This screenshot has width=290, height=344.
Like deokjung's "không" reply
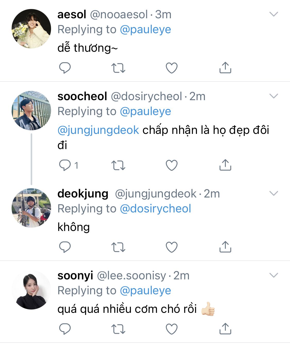click(171, 247)
